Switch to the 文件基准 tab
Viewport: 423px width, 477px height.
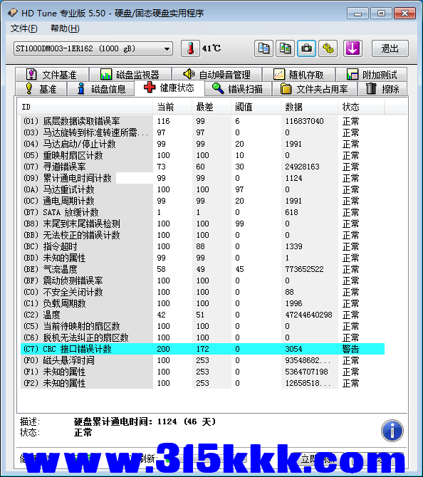click(x=52, y=75)
